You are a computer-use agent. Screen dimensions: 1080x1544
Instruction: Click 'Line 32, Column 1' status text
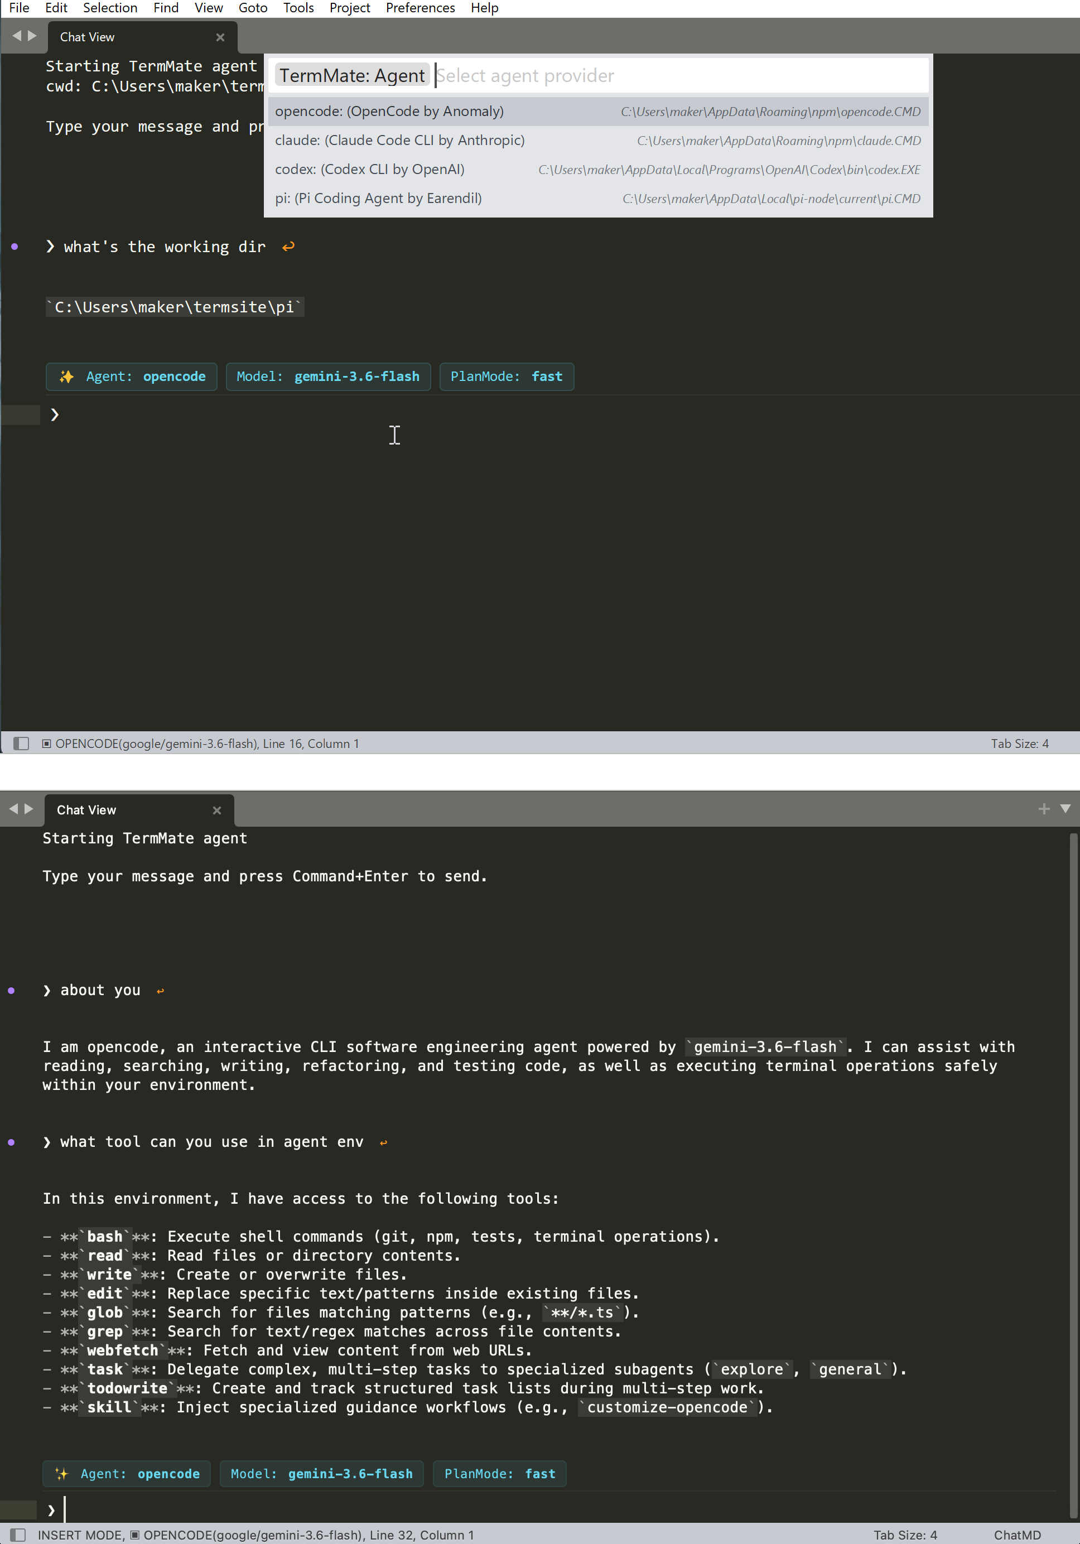click(x=422, y=1535)
